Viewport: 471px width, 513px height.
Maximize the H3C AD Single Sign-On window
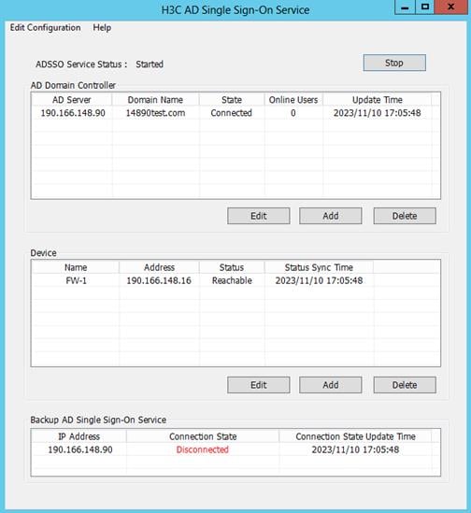[x=425, y=7]
